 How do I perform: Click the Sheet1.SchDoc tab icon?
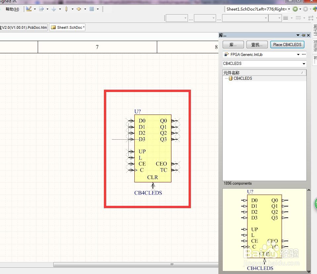click(53, 27)
